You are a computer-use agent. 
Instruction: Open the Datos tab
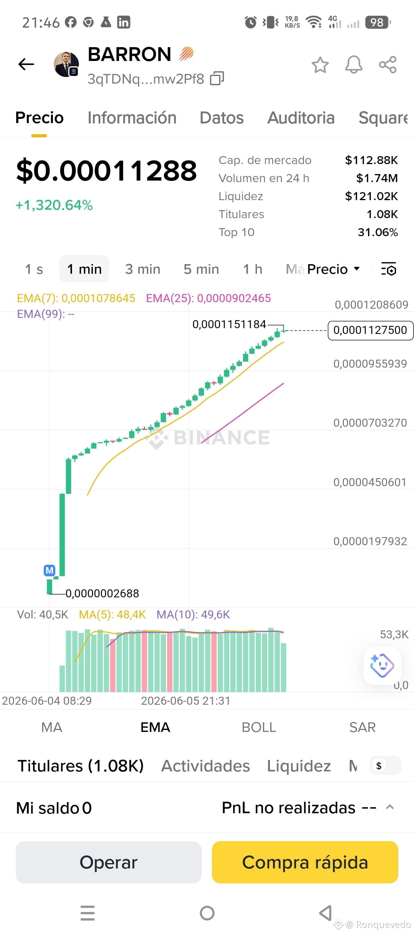click(222, 118)
